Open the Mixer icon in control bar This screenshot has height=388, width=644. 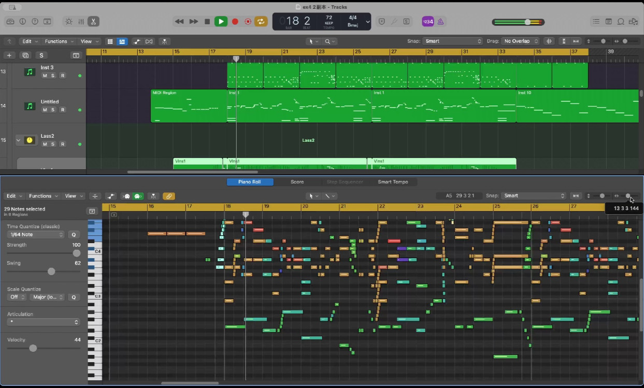coord(81,22)
